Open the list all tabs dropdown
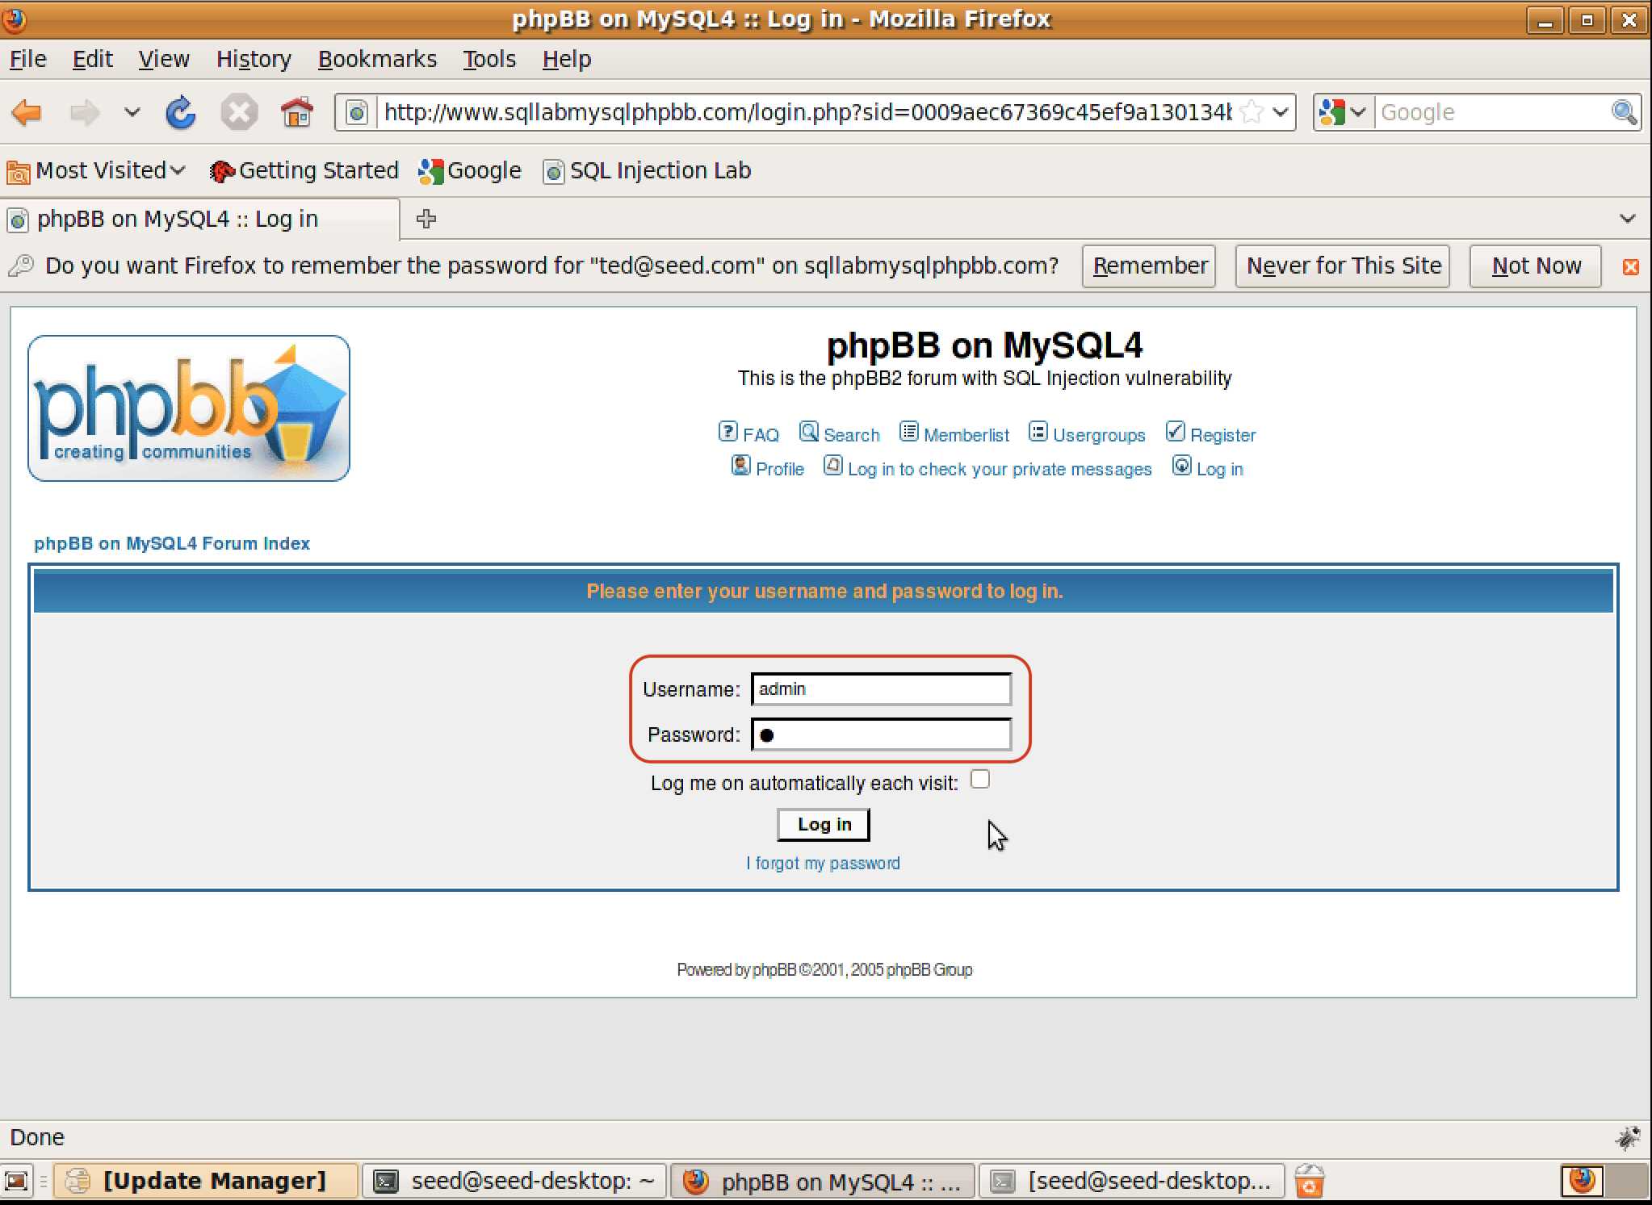1652x1205 pixels. point(1628,219)
